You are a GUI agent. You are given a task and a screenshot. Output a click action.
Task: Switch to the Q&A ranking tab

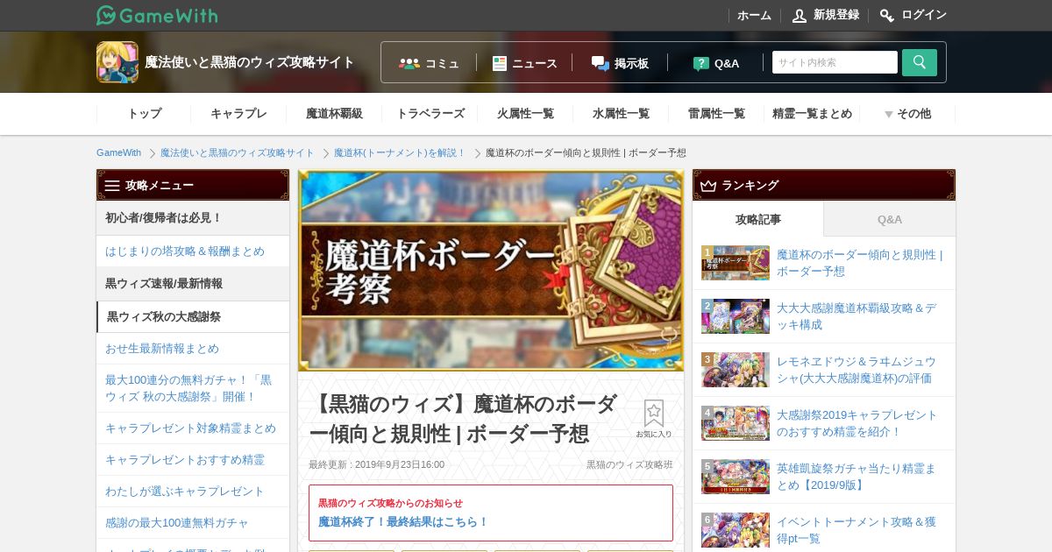tap(890, 219)
